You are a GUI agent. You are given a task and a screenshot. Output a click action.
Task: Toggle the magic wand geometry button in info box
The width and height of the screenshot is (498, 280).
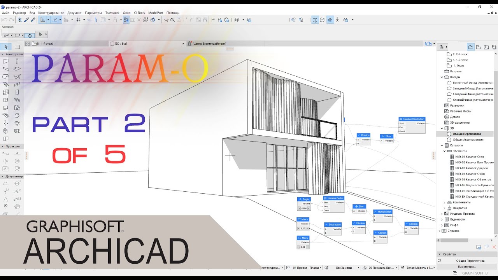tap(30, 35)
